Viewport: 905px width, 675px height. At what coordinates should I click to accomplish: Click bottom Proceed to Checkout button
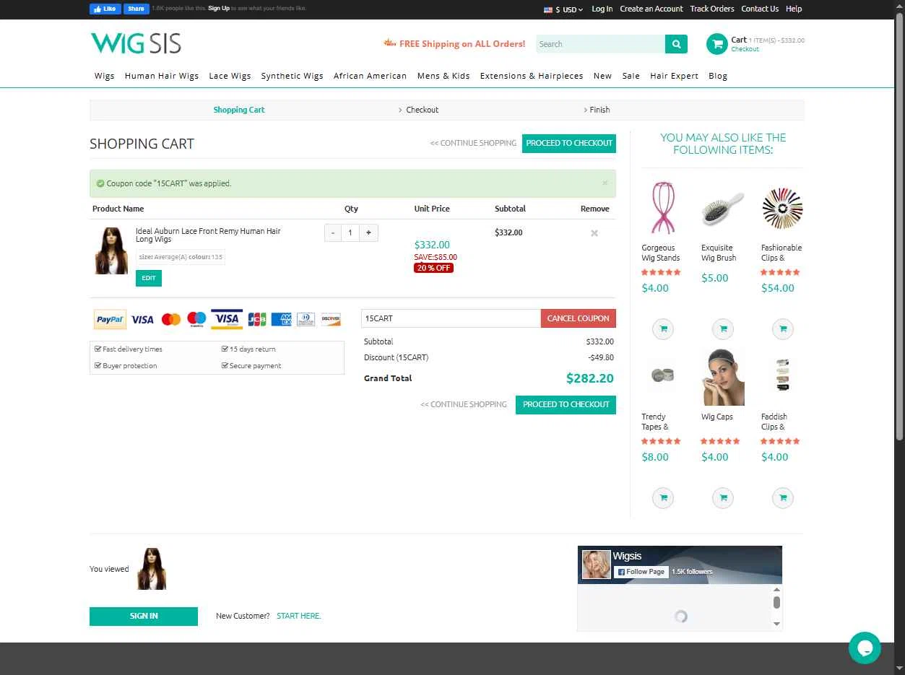coord(566,404)
